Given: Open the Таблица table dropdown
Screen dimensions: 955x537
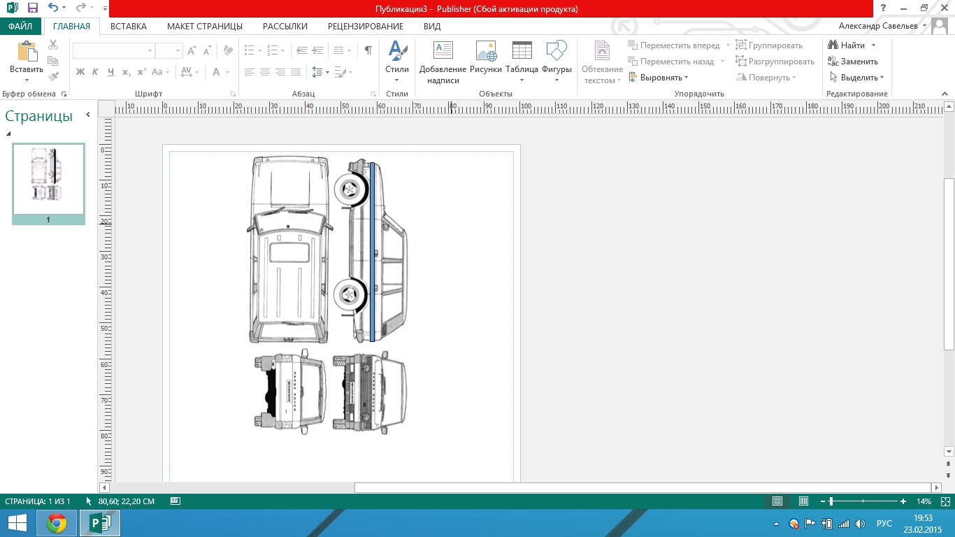Looking at the screenshot, I should pyautogui.click(x=522, y=62).
